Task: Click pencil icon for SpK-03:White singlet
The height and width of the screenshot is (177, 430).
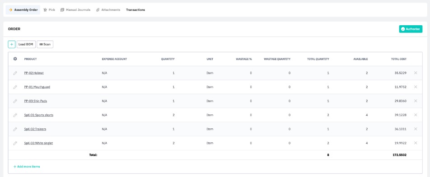Action: click(15, 143)
